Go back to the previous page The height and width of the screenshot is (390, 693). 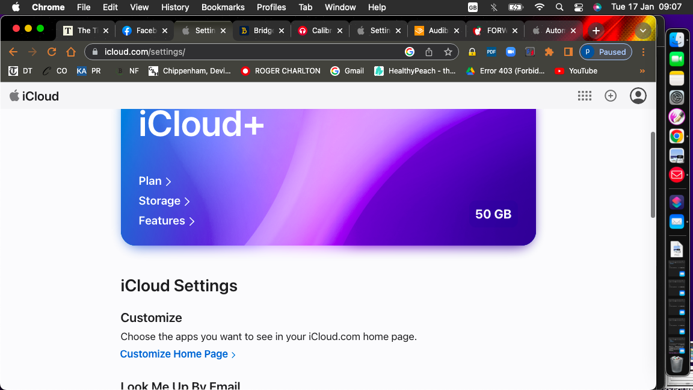(13, 52)
